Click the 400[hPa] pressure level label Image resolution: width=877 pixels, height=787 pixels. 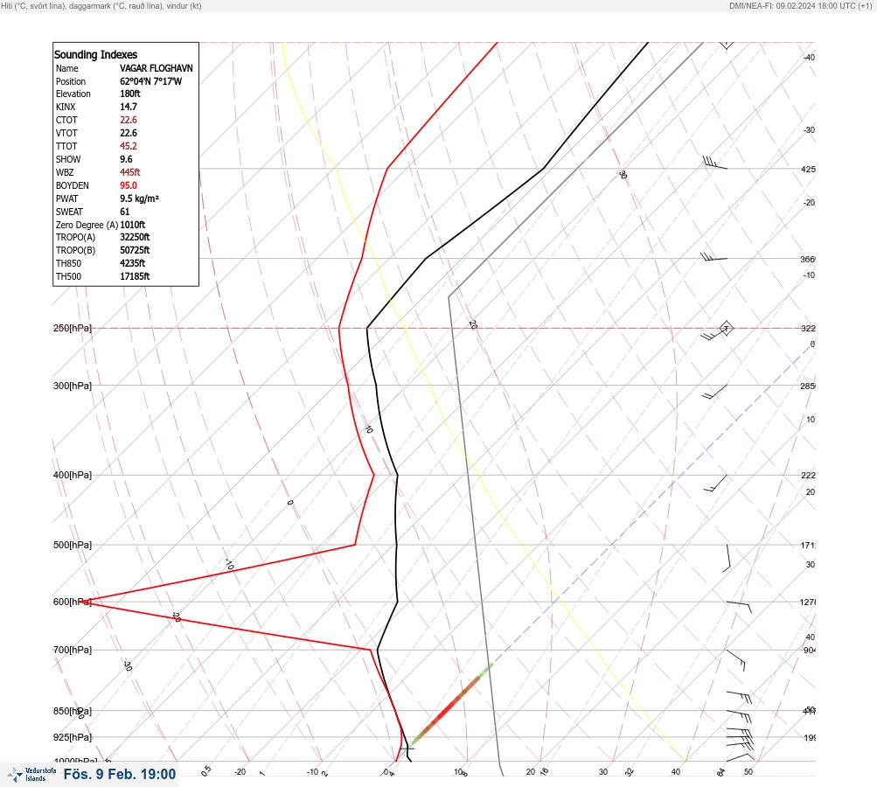coord(73,475)
